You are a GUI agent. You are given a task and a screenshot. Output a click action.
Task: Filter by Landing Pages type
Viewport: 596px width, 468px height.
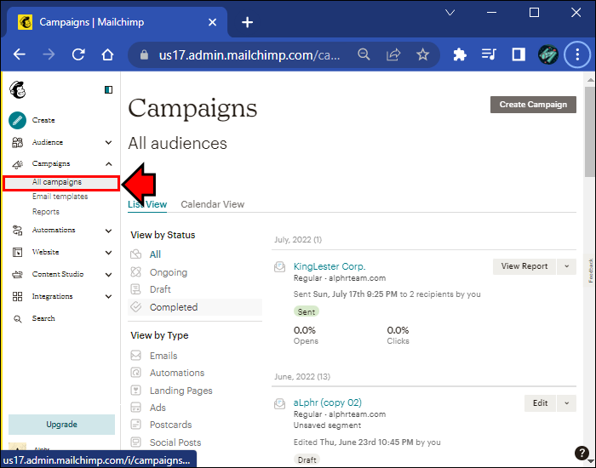[x=181, y=391]
